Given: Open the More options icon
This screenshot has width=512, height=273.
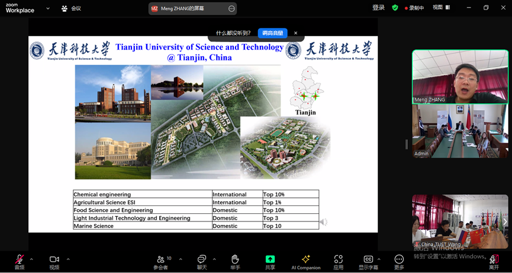Looking at the screenshot, I should pos(399,259).
